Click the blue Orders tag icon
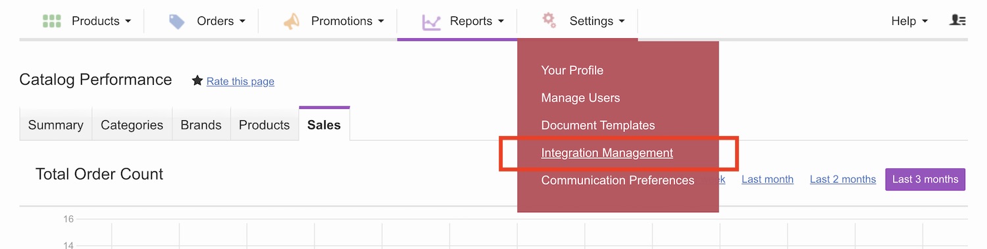This screenshot has height=249, width=987. tap(176, 21)
